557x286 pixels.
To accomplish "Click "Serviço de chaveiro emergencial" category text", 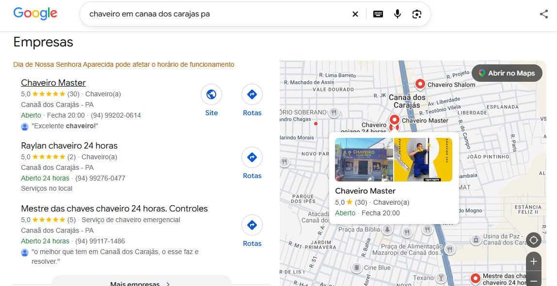I will coord(131,220).
